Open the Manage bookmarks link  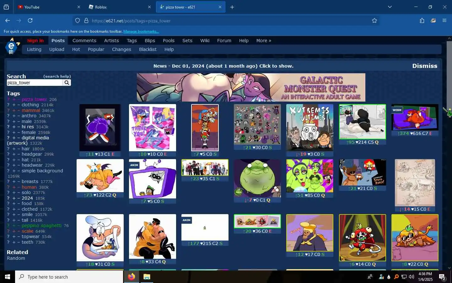point(141,31)
